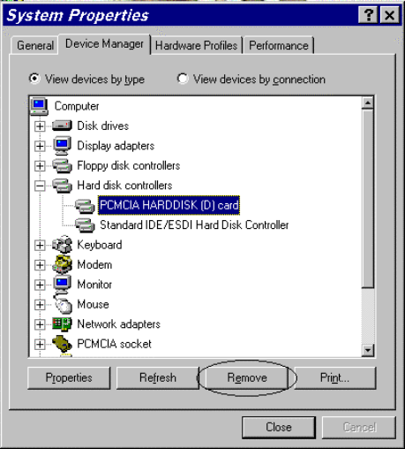Screen dimensions: 405x449
Task: Click the Display adapters monitor icon
Action: [62, 146]
